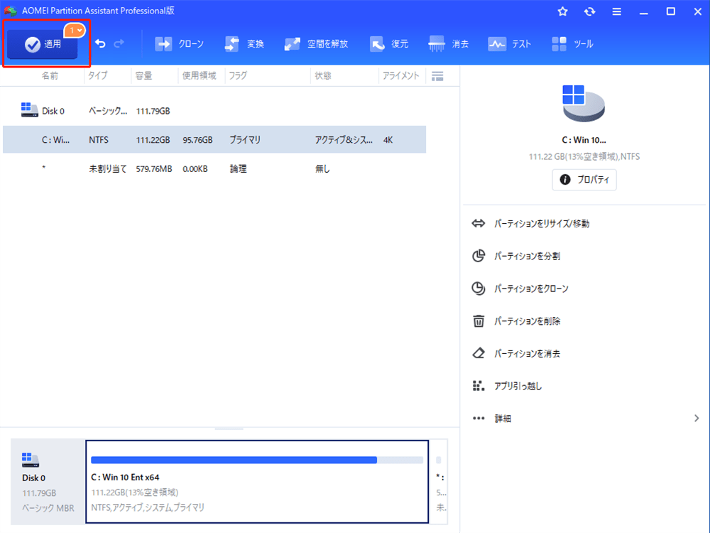Image resolution: width=710 pixels, height=533 pixels.
Task: Sort by 状態 column header
Action: coord(323,76)
